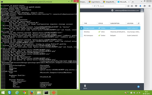The width and height of the screenshot is (152, 95).
Task: Sort by the LOCATION column header
Action: coord(130,23)
